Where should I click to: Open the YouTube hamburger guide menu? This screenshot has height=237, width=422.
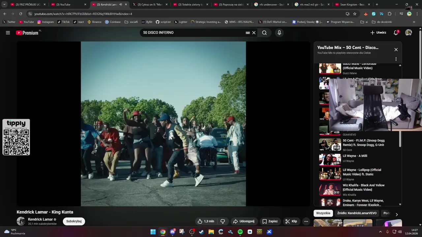[8, 33]
